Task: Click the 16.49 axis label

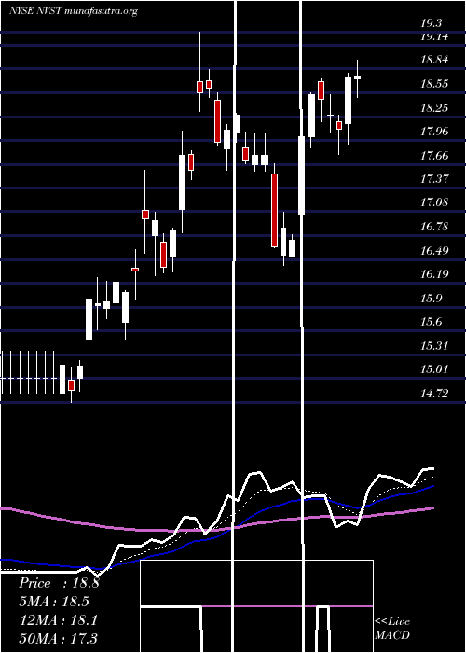Action: pyautogui.click(x=434, y=250)
